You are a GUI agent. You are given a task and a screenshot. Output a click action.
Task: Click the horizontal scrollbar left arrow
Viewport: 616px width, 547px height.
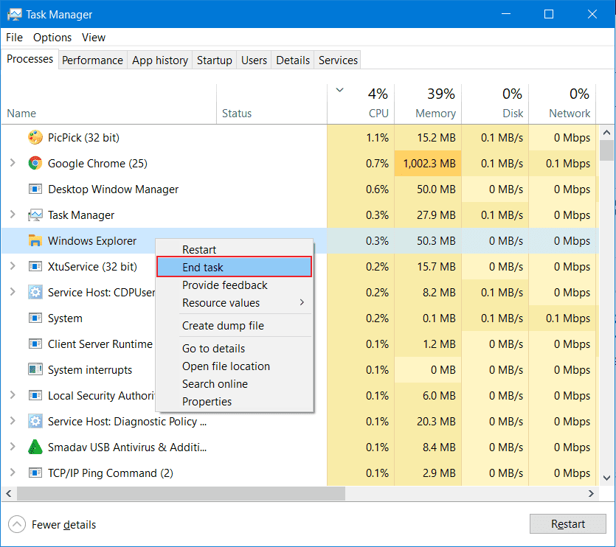point(9,494)
